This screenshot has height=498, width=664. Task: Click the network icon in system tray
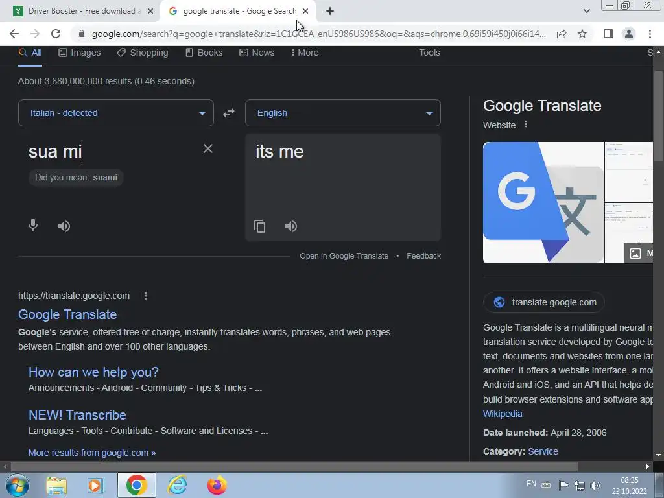(x=579, y=486)
